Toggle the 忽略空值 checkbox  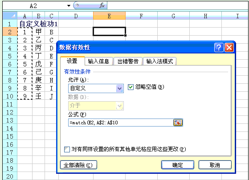pos(131,87)
